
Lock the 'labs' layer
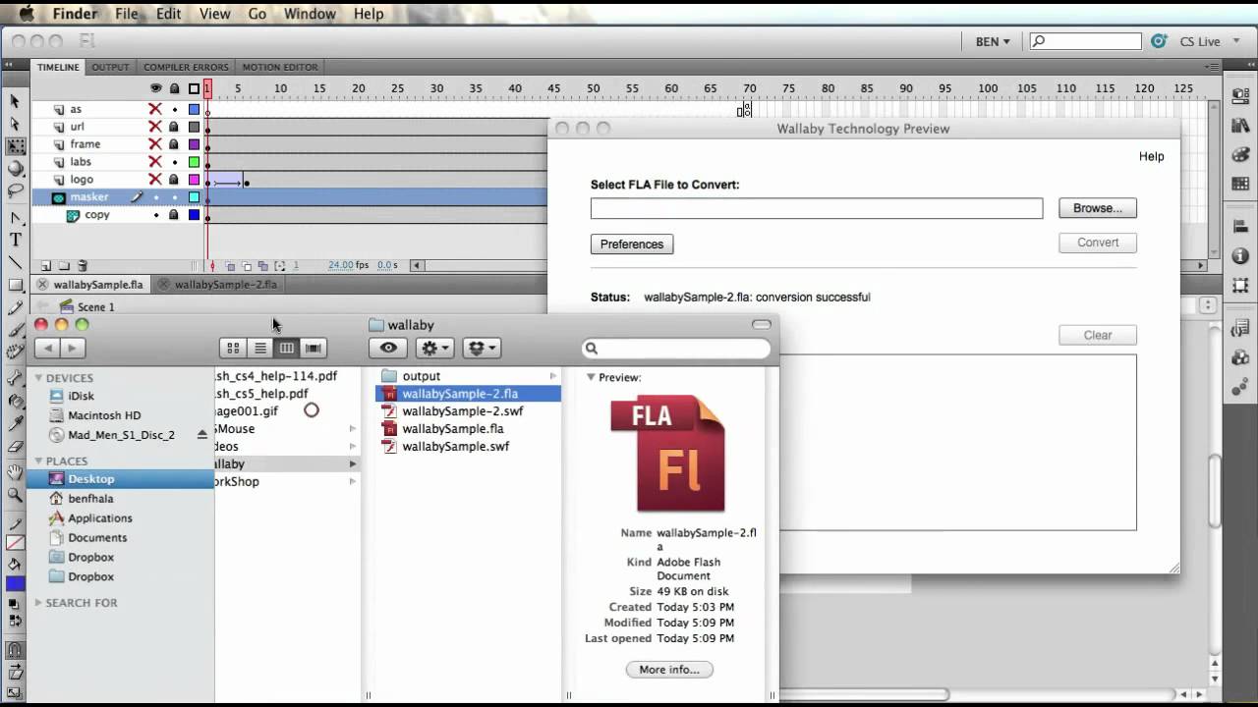click(x=174, y=162)
